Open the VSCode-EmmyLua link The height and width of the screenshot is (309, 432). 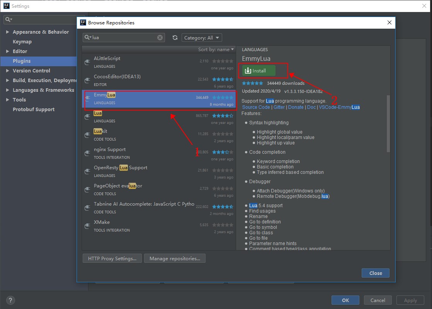339,107
